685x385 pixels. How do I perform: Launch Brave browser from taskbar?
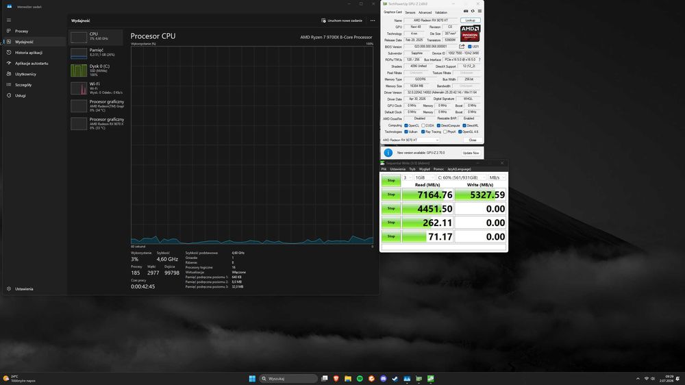[x=336, y=378]
